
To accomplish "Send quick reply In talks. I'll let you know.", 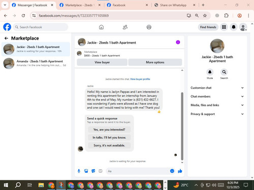I will coord(109,137).
